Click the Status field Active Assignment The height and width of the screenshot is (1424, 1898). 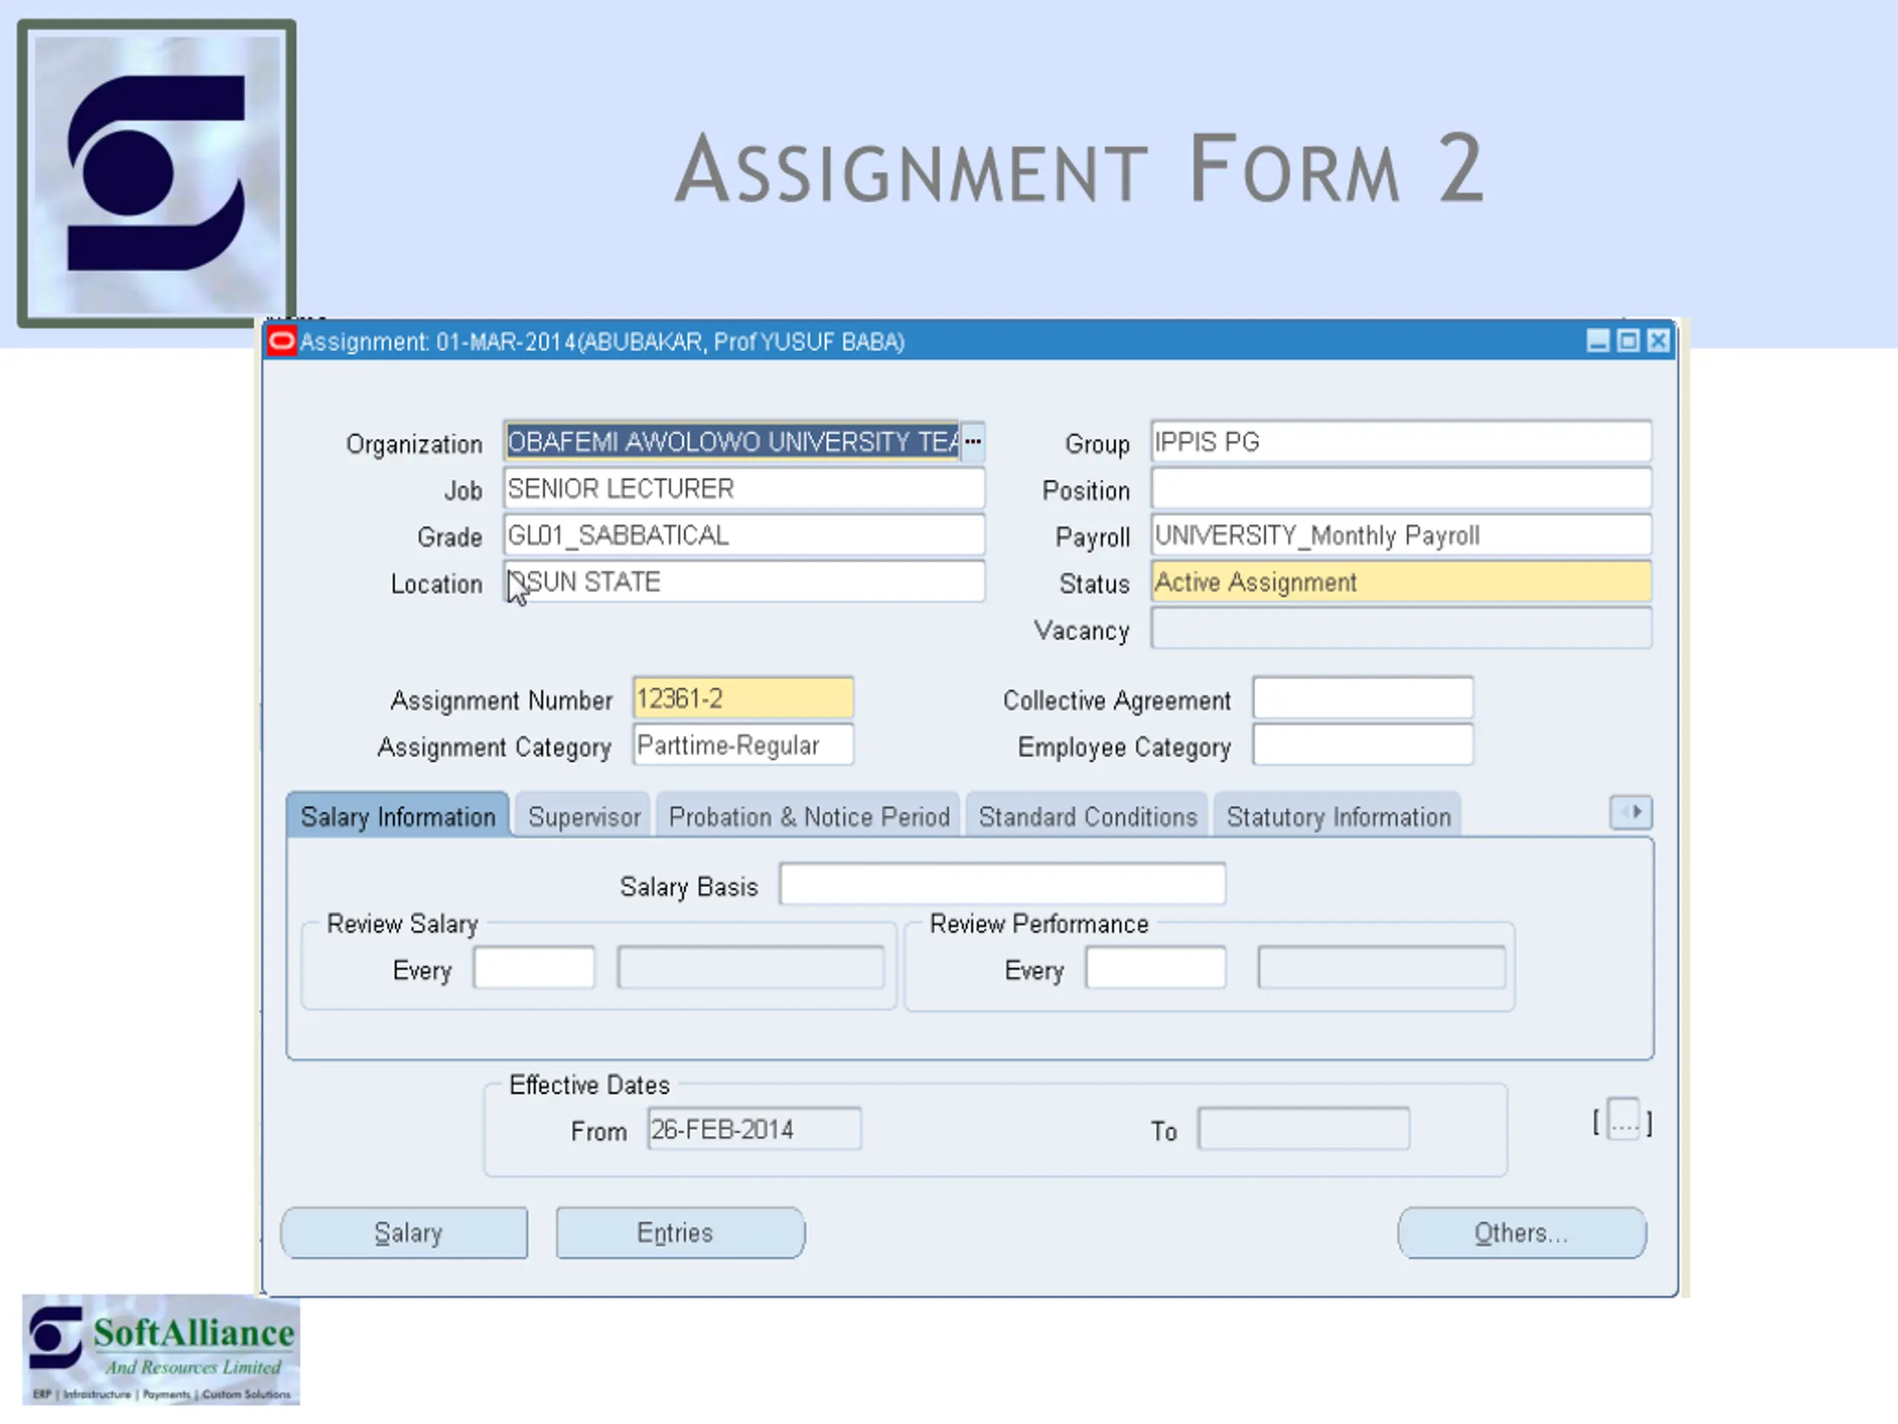pos(1401,582)
